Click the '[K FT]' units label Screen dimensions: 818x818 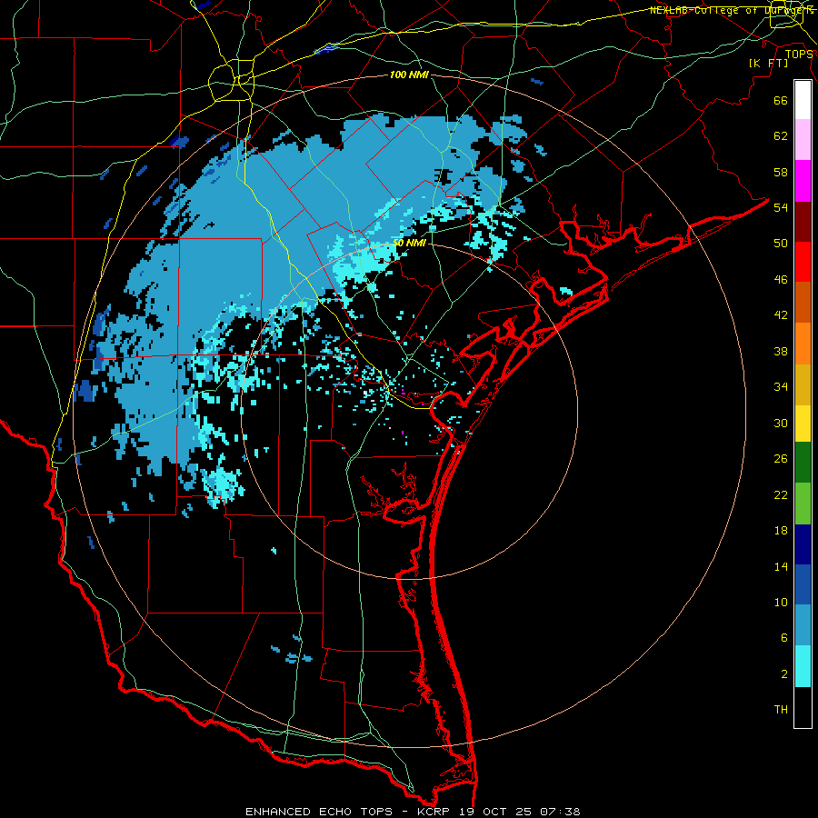[768, 63]
